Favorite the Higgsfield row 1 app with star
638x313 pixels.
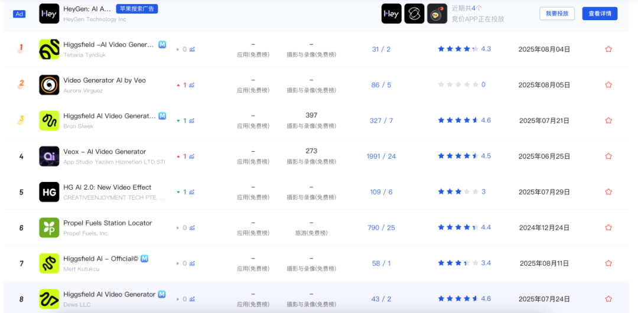coord(608,49)
